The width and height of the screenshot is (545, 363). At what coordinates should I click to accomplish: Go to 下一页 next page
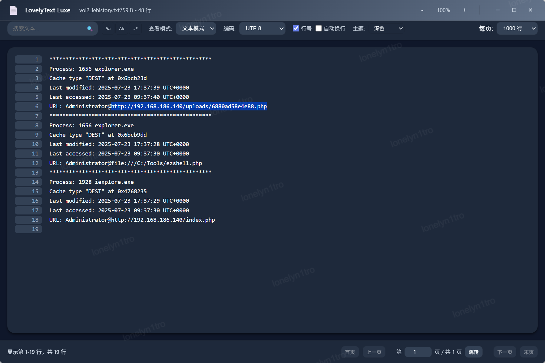click(505, 352)
